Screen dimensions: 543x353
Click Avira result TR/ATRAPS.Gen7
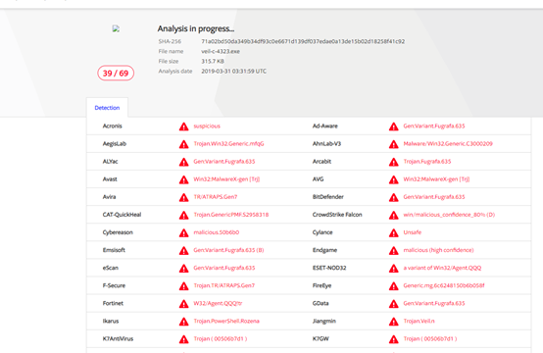pos(216,197)
